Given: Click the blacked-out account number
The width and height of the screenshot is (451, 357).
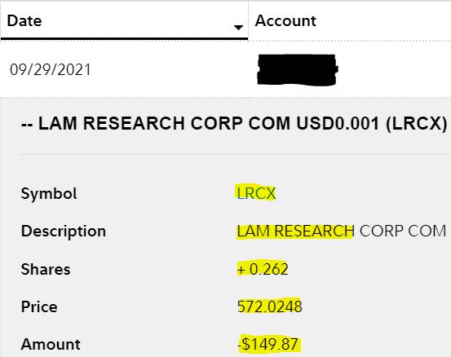Looking at the screenshot, I should [x=298, y=70].
